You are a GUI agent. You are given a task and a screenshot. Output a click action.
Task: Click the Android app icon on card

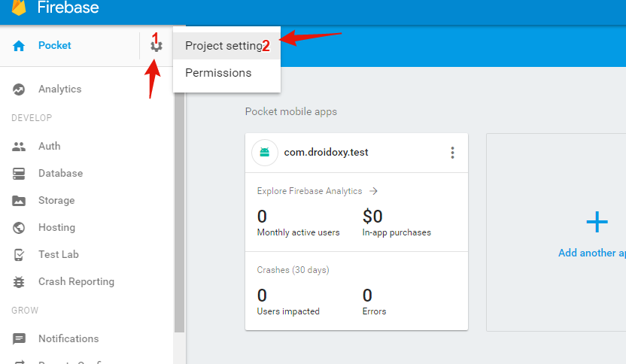(265, 153)
